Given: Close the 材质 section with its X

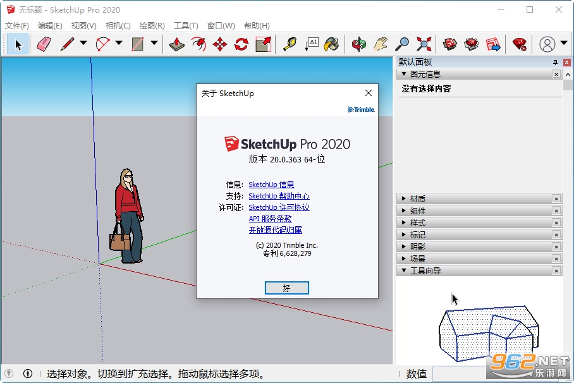Looking at the screenshot, I should point(556,198).
